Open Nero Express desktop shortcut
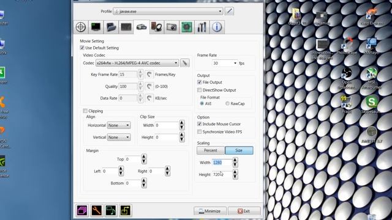This screenshot has height=220, width=392. [x=372, y=16]
